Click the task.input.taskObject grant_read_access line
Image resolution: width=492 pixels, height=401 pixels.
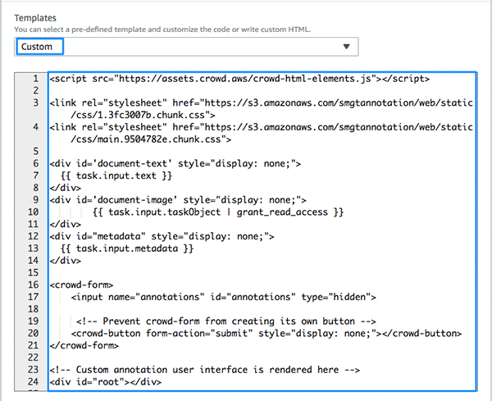coord(218,212)
